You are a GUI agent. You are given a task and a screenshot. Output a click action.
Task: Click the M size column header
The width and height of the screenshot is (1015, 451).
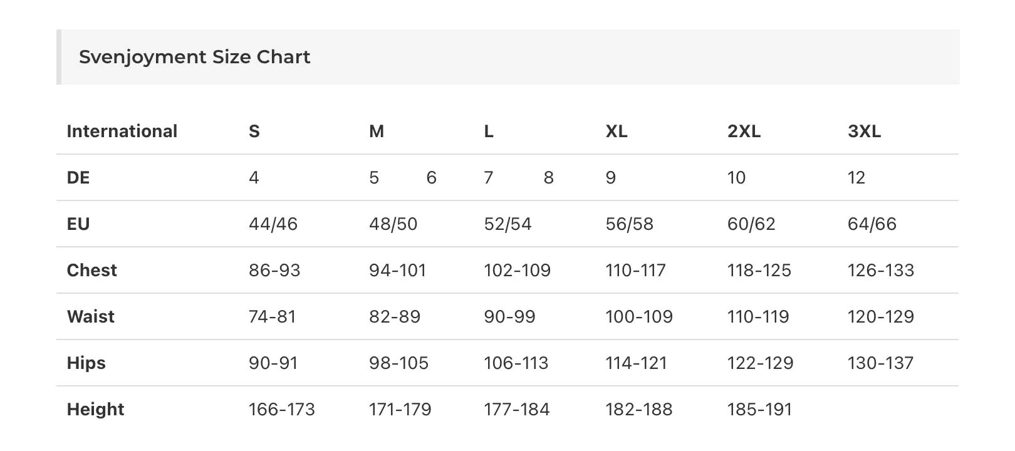(377, 131)
